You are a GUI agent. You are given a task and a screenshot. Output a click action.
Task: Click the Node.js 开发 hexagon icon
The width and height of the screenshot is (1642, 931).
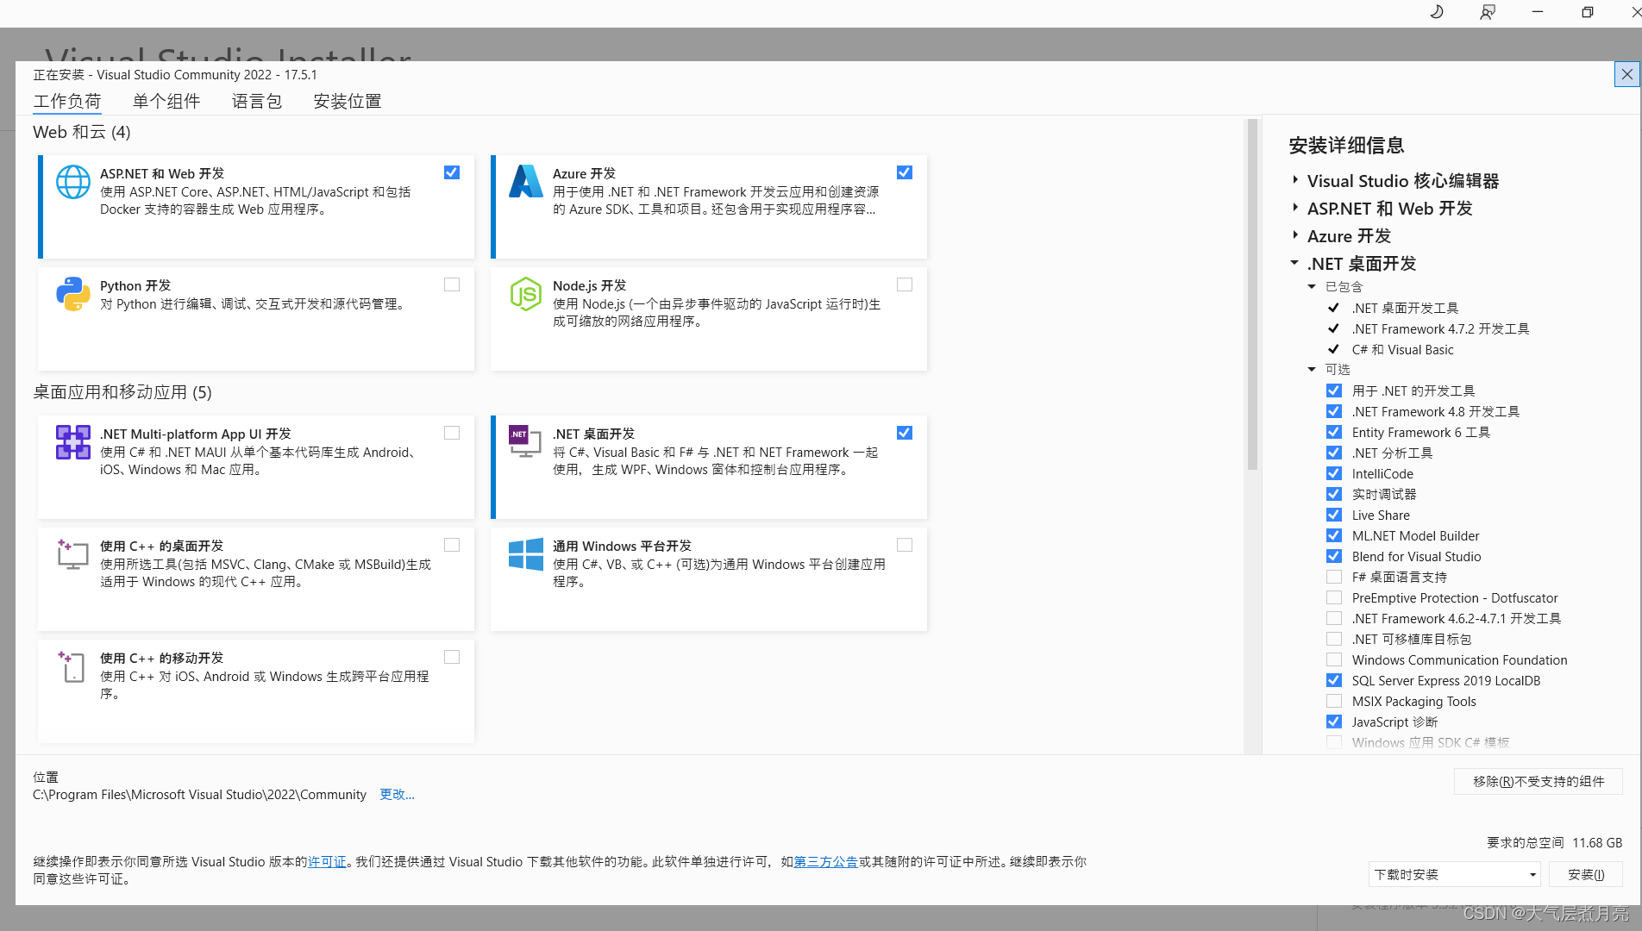(x=525, y=294)
